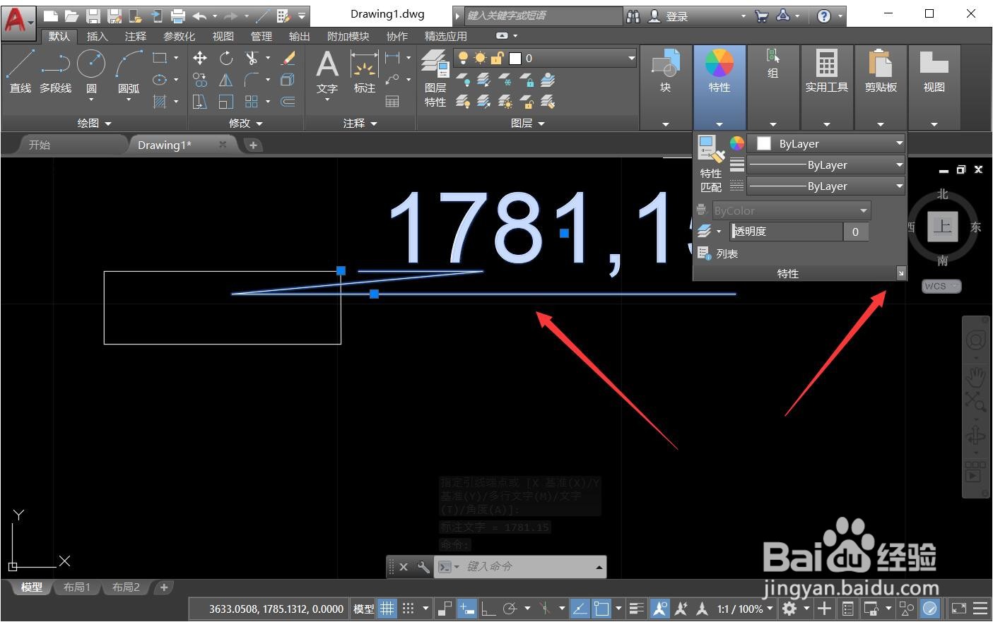Select the Dimension (标注) tool
The height and width of the screenshot is (622, 993).
tap(364, 72)
